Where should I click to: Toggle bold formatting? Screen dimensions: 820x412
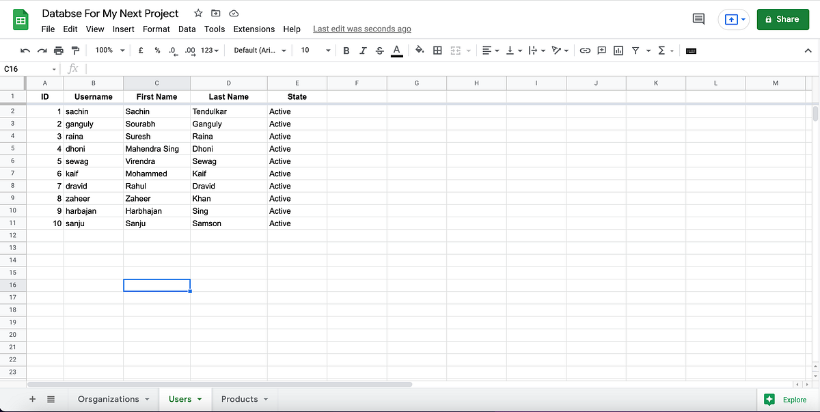pos(346,50)
